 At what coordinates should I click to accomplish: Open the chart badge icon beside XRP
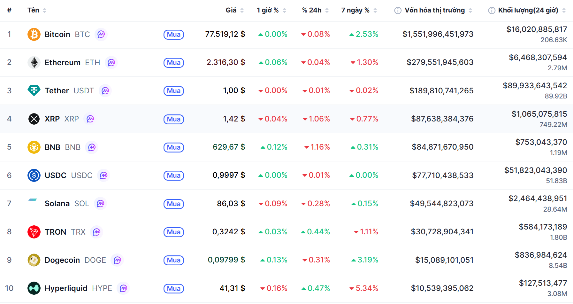tap(90, 119)
